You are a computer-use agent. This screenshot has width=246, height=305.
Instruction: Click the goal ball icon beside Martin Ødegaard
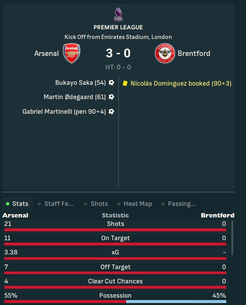click(111, 97)
